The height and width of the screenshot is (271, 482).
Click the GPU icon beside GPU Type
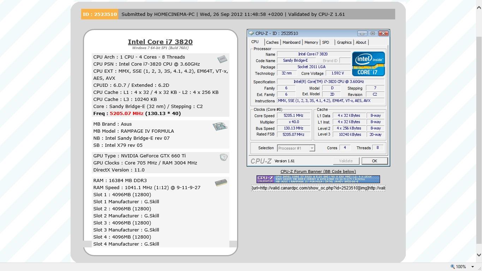click(x=223, y=157)
